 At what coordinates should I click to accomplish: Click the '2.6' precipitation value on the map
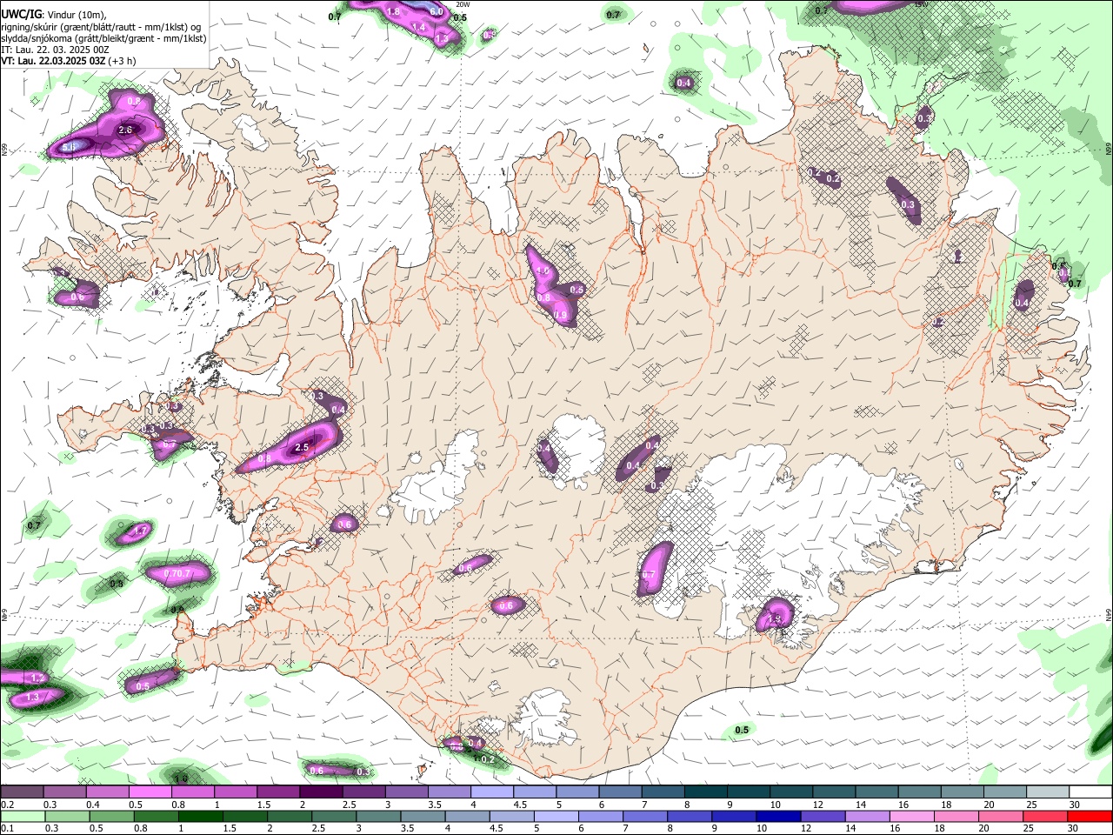coord(125,130)
